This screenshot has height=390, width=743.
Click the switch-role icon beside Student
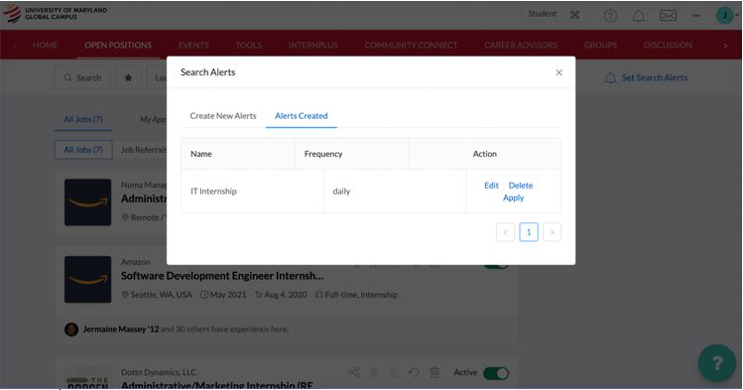coord(574,15)
